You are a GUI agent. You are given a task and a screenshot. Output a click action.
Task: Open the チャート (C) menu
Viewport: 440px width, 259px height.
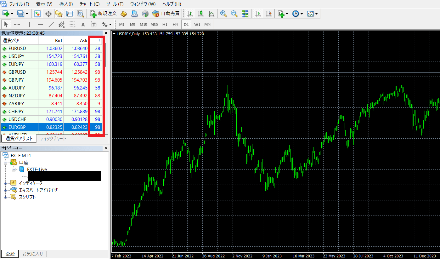(x=89, y=4)
